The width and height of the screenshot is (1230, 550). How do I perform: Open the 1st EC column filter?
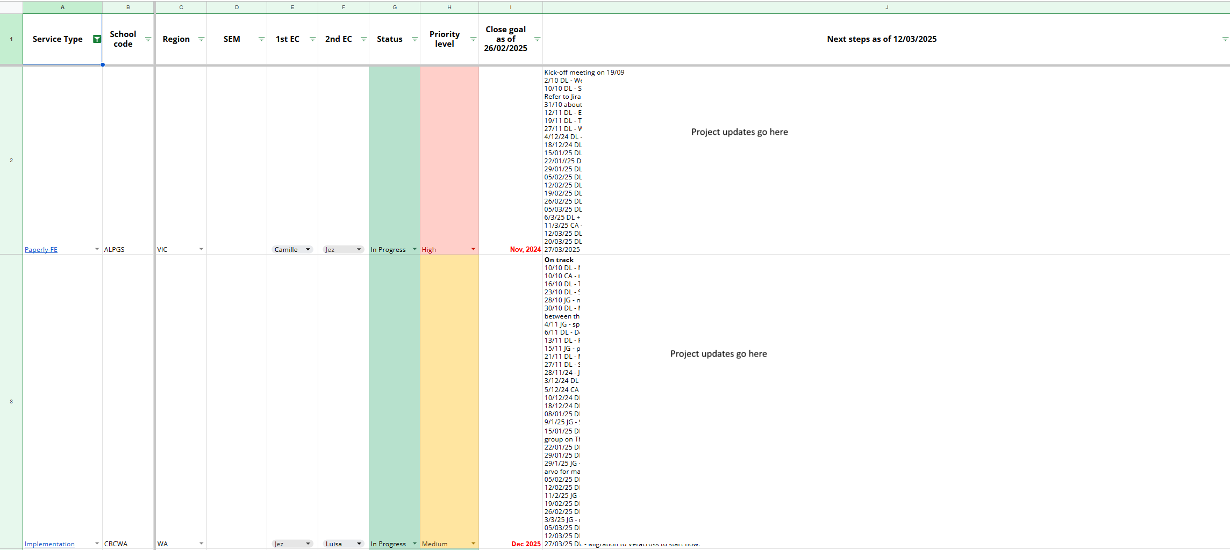(313, 39)
